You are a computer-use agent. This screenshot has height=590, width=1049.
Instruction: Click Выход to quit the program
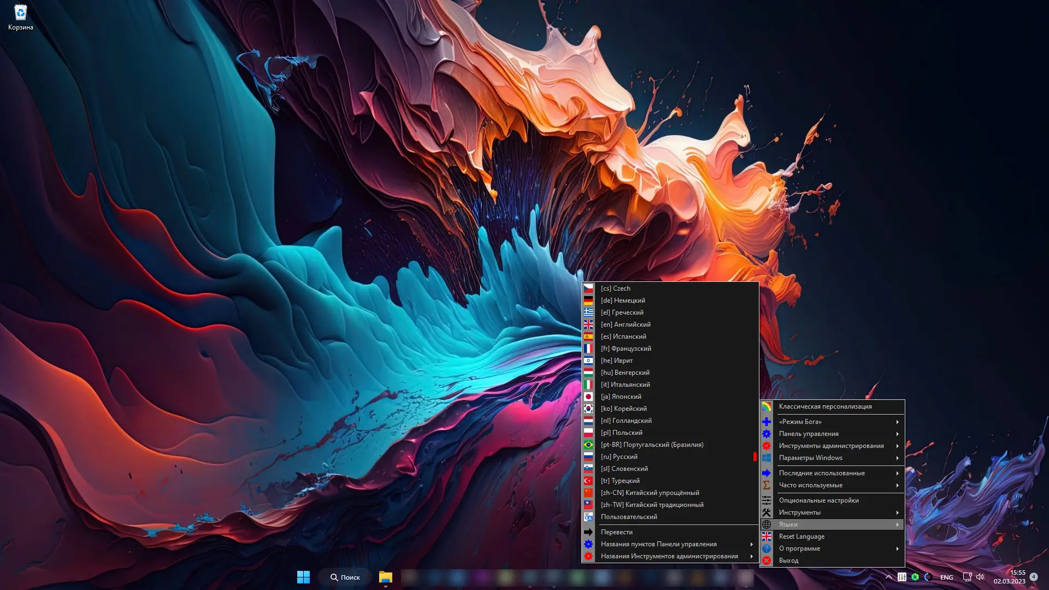[788, 560]
